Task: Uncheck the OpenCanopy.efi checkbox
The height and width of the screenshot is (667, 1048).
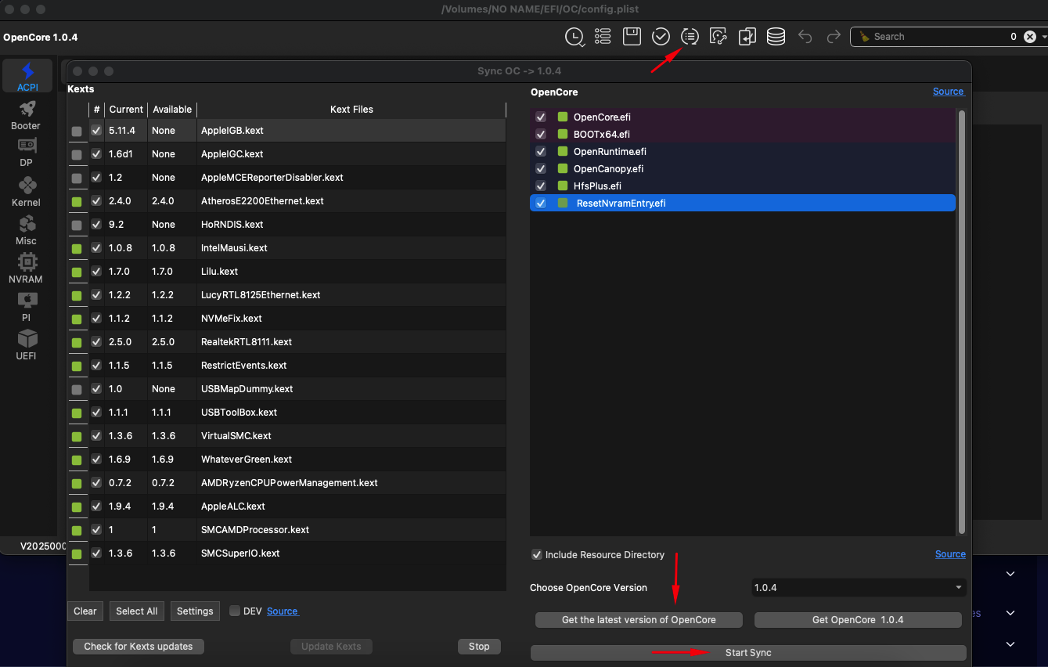Action: (x=541, y=169)
